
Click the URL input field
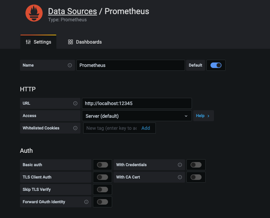click(x=137, y=103)
